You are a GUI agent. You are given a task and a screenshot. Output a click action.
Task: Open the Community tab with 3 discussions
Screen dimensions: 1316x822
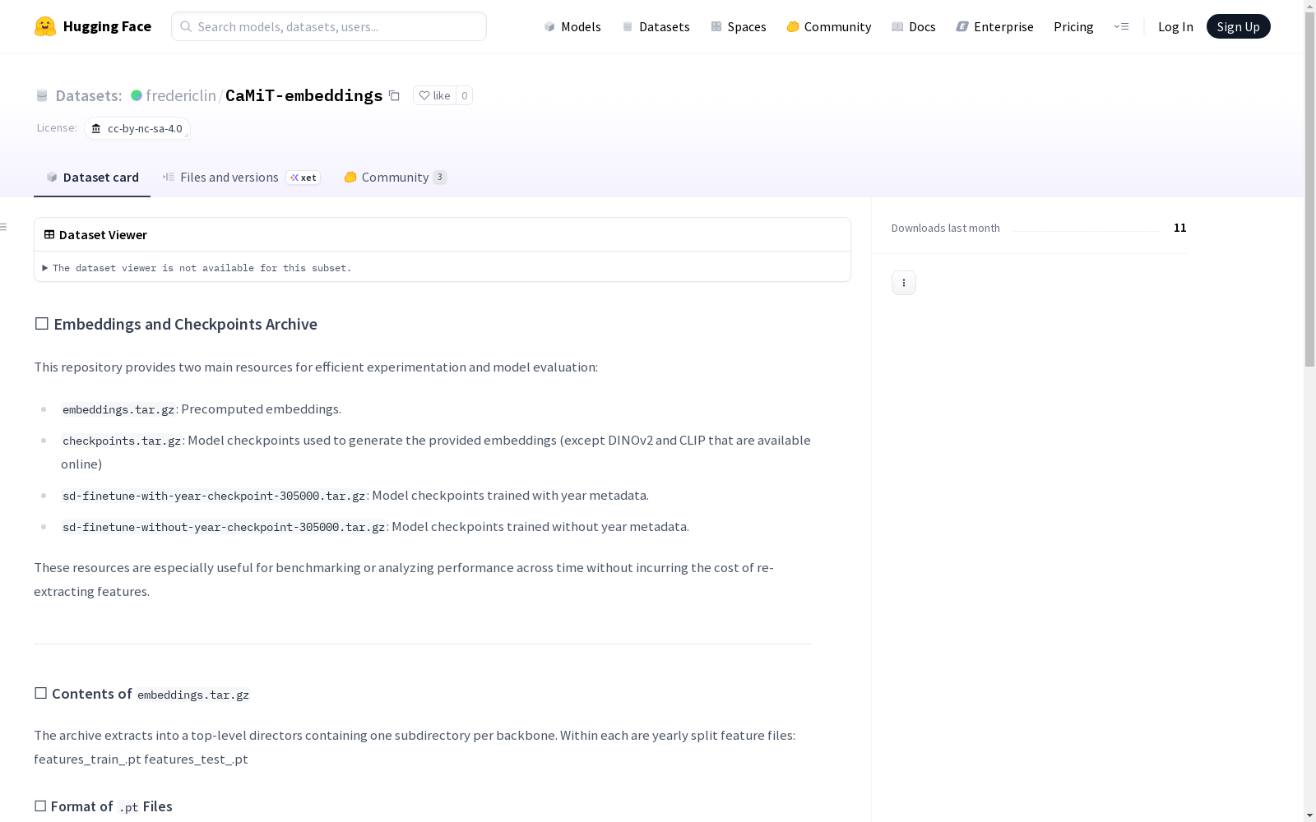[x=396, y=178]
